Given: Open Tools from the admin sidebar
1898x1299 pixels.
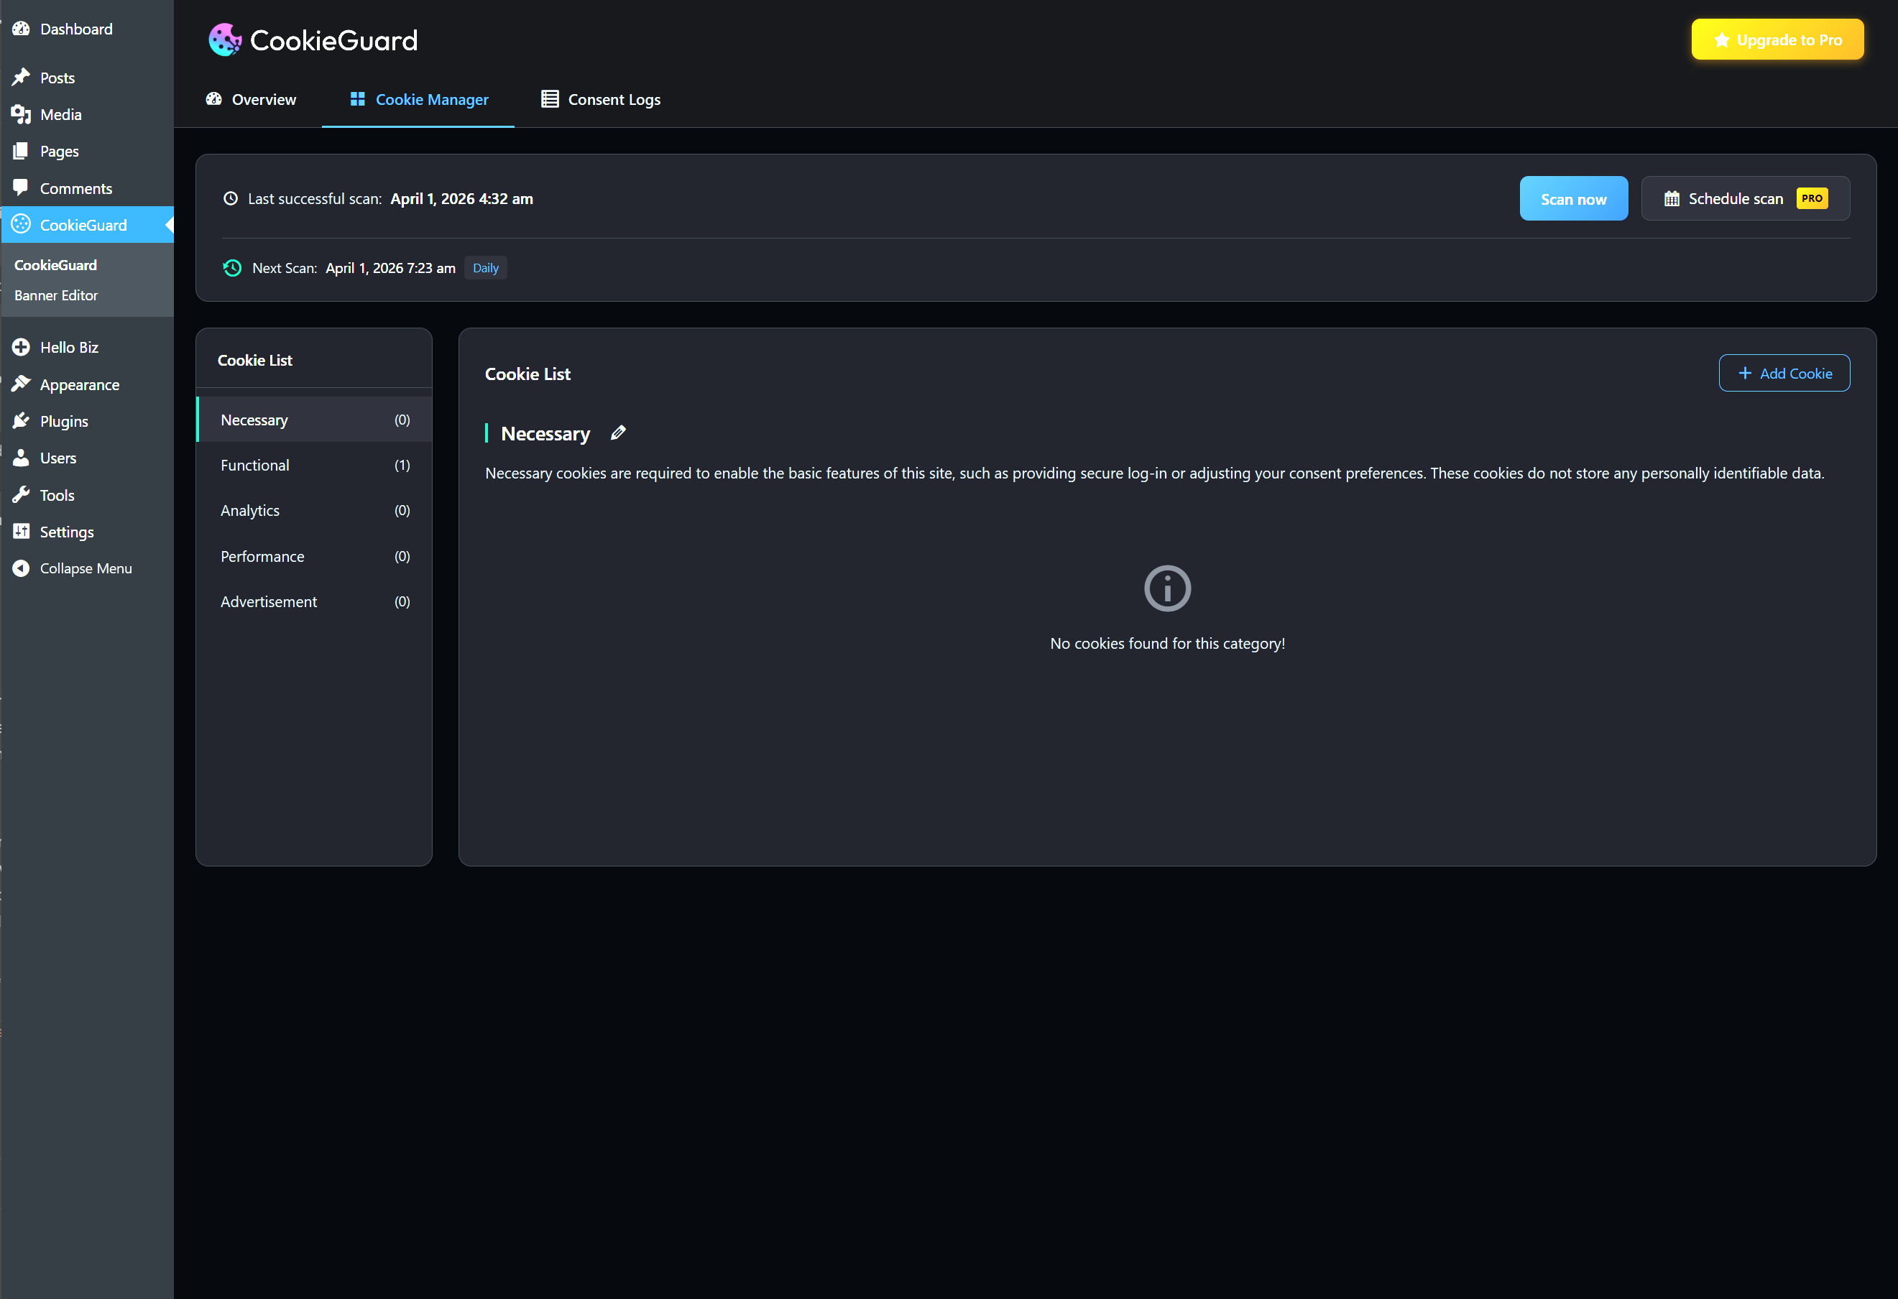Looking at the screenshot, I should [55, 495].
